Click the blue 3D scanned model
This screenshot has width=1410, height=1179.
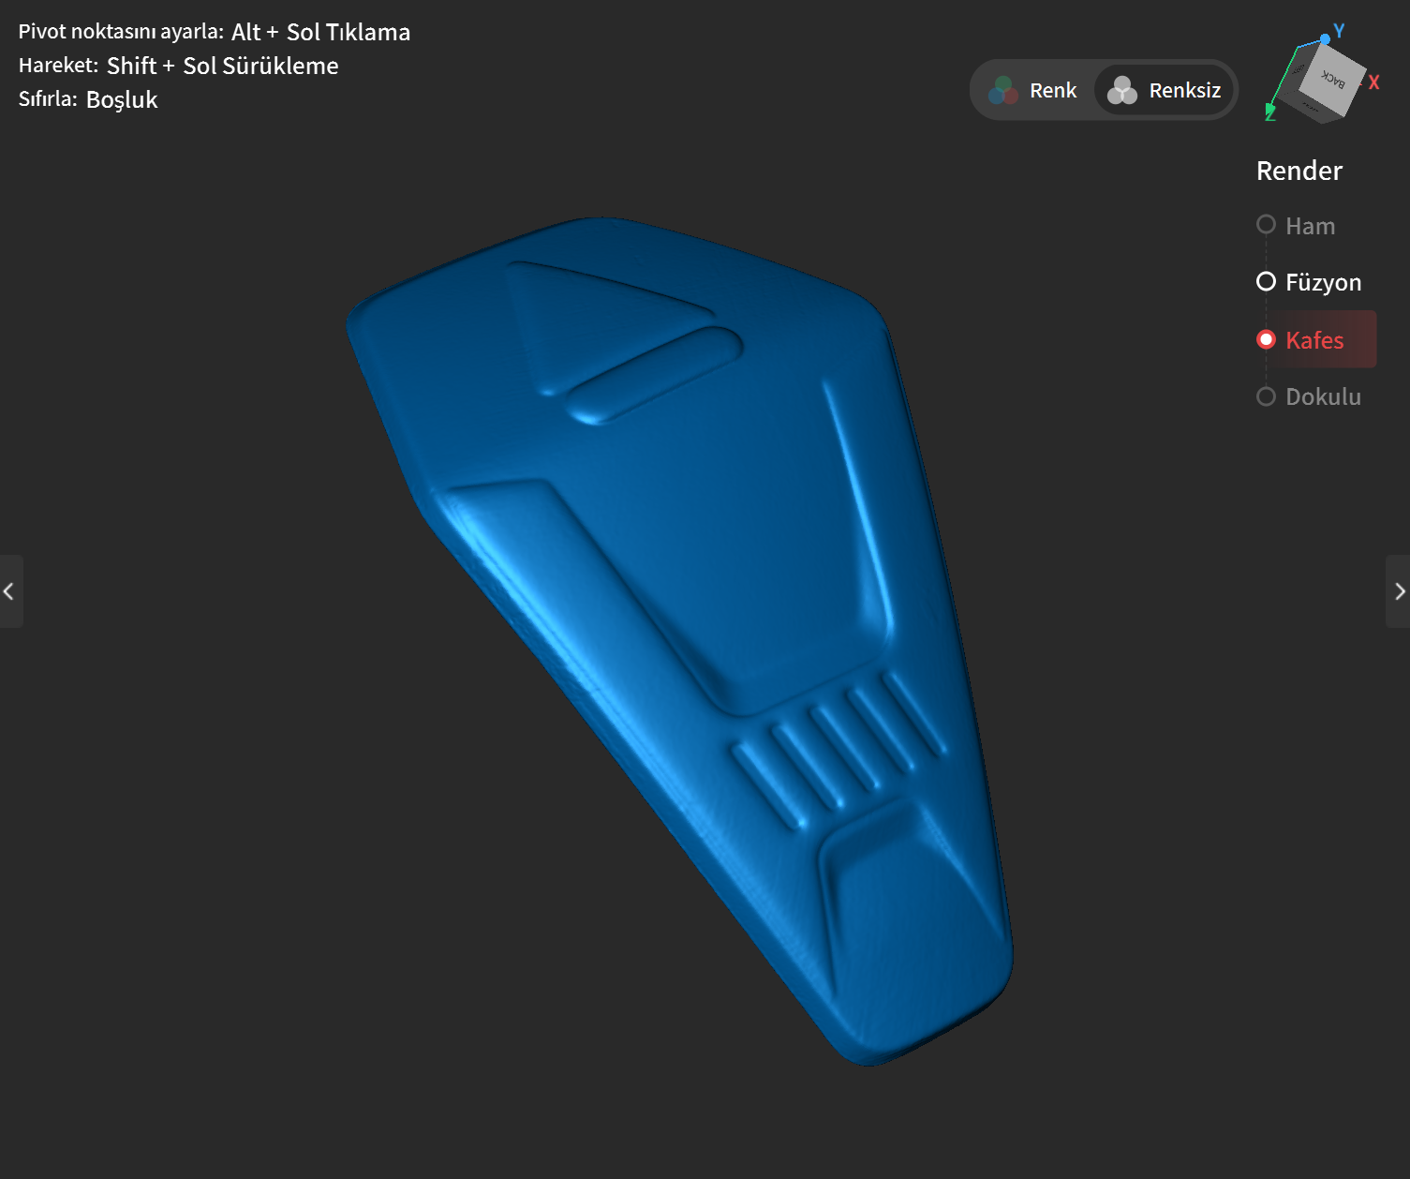(680, 641)
